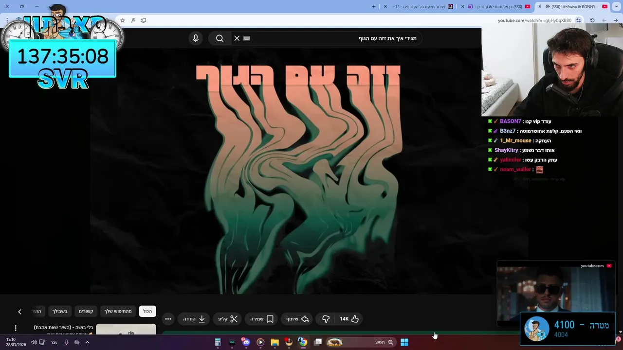Viewport: 623px width, 350px height.
Task: Click the YouTube voice search microphone
Action: point(196,38)
